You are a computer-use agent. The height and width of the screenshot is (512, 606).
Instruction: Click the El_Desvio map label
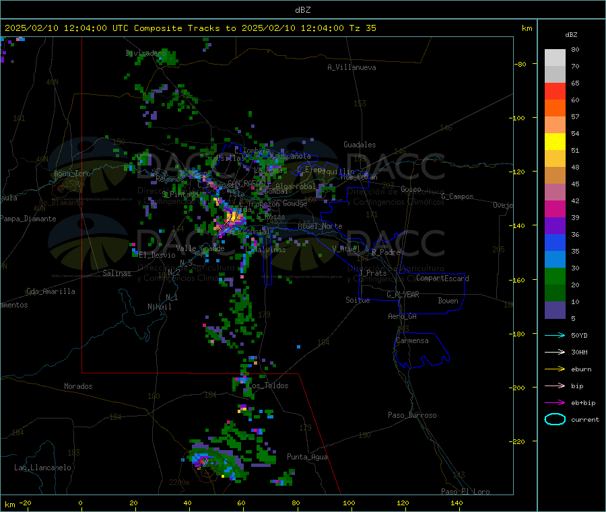[x=158, y=255]
